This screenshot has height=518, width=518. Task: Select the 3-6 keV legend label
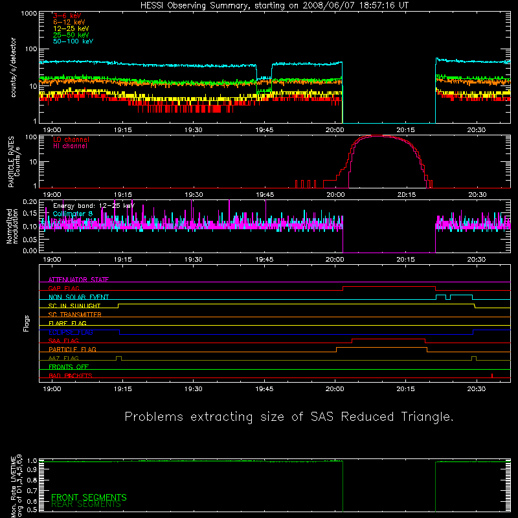[x=67, y=16]
